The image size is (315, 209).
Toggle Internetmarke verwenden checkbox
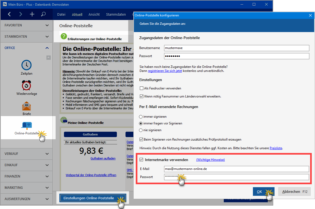coord(141,160)
